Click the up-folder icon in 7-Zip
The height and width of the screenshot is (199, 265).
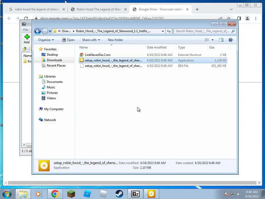pyautogui.click(x=25, y=49)
